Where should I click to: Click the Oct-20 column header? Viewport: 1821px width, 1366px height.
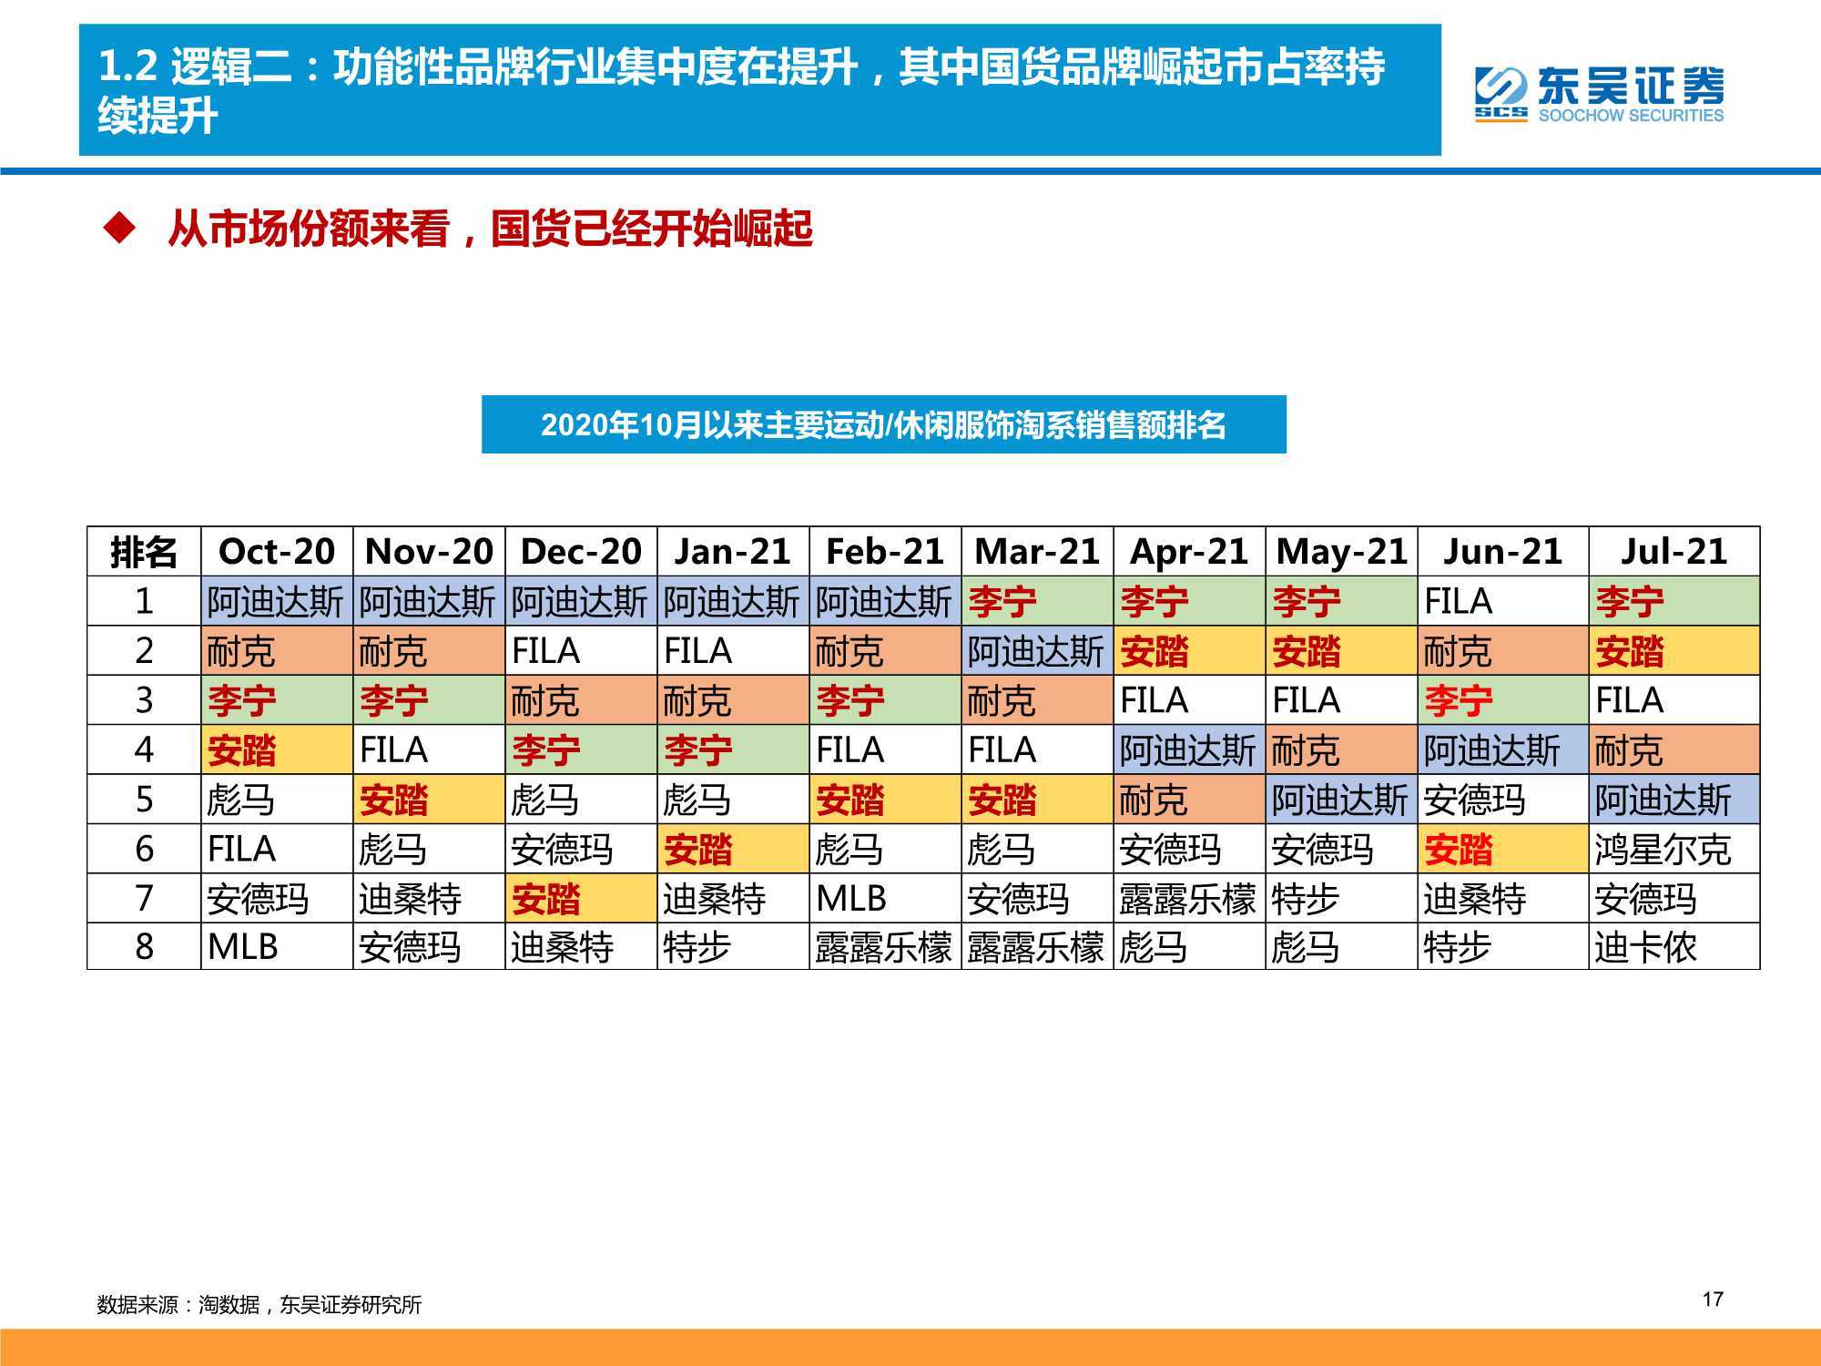(277, 551)
